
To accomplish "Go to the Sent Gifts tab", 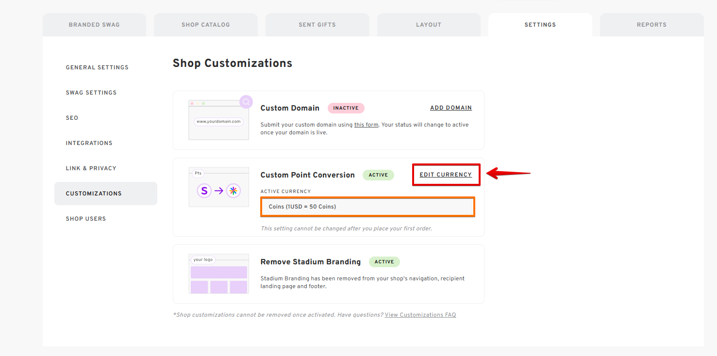I will click(x=317, y=25).
